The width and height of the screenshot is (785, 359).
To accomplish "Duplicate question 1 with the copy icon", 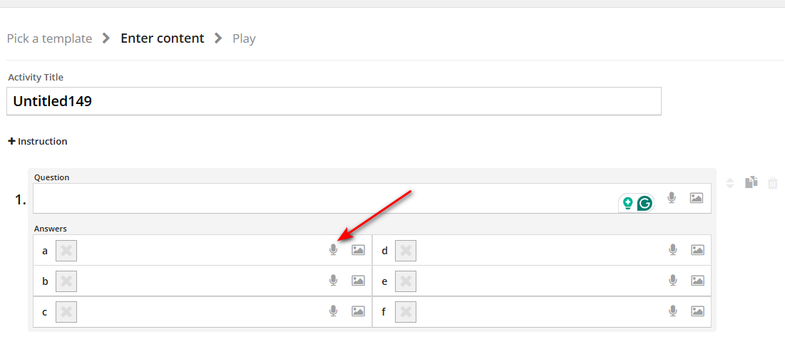I will coord(751,183).
